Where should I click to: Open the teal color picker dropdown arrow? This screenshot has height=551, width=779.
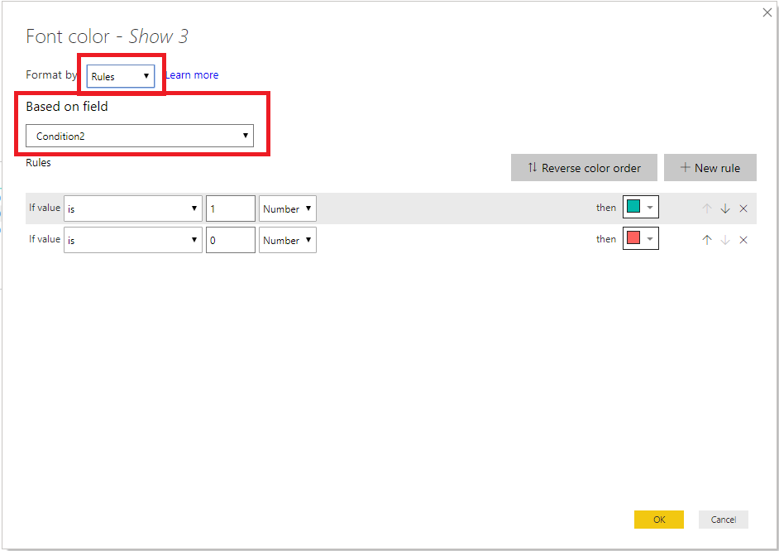click(x=650, y=207)
